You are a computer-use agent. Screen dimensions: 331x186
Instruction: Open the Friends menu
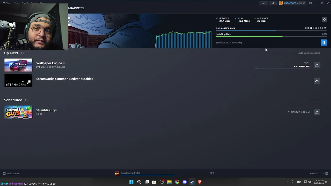pos(25,3)
